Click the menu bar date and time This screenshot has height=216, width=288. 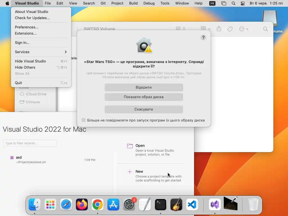point(266,3)
